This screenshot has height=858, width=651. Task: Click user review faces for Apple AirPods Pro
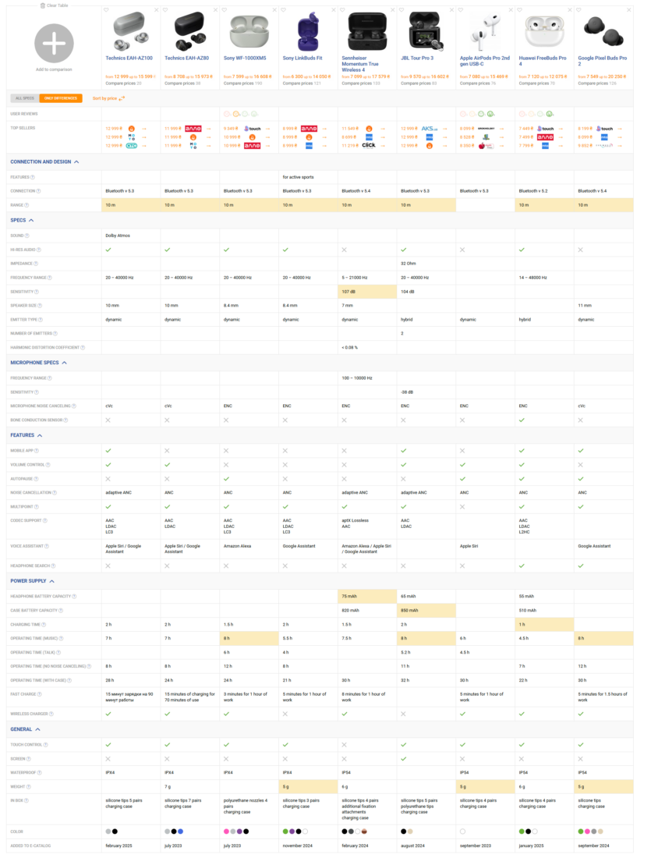tap(477, 114)
